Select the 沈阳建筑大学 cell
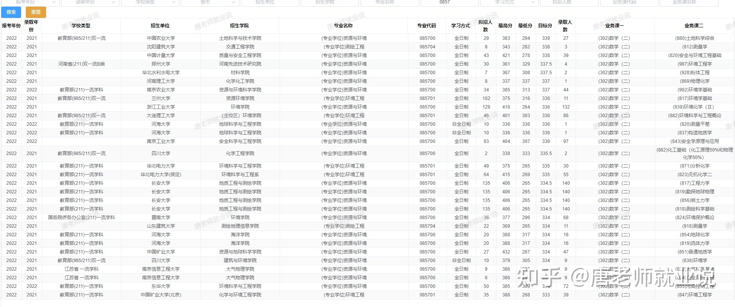 pyautogui.click(x=161, y=47)
